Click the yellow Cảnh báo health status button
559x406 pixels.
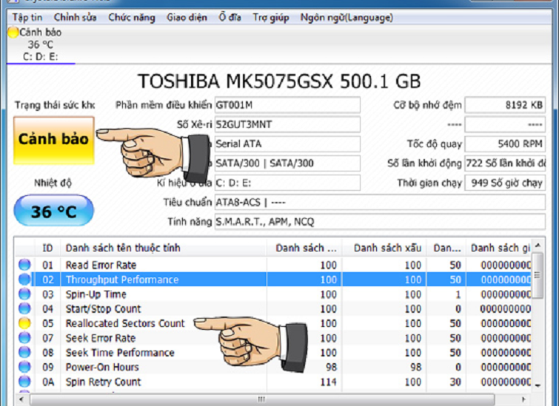pos(54,140)
